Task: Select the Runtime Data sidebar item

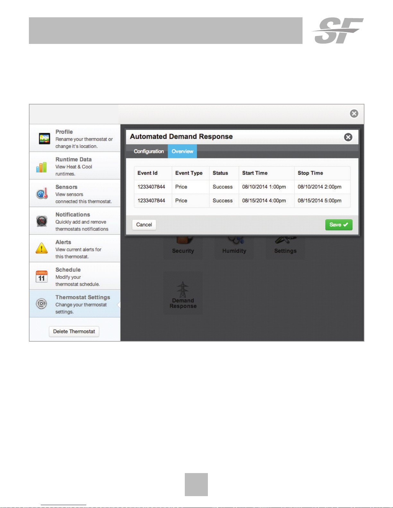Action: [x=75, y=166]
